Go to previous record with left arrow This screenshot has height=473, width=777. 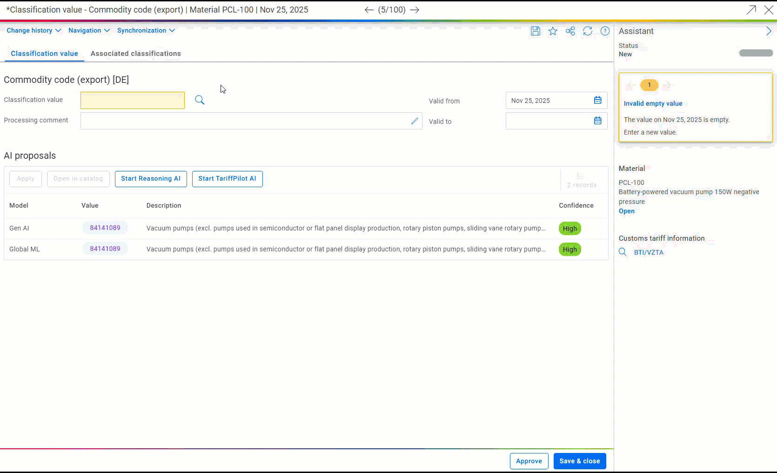(x=369, y=10)
